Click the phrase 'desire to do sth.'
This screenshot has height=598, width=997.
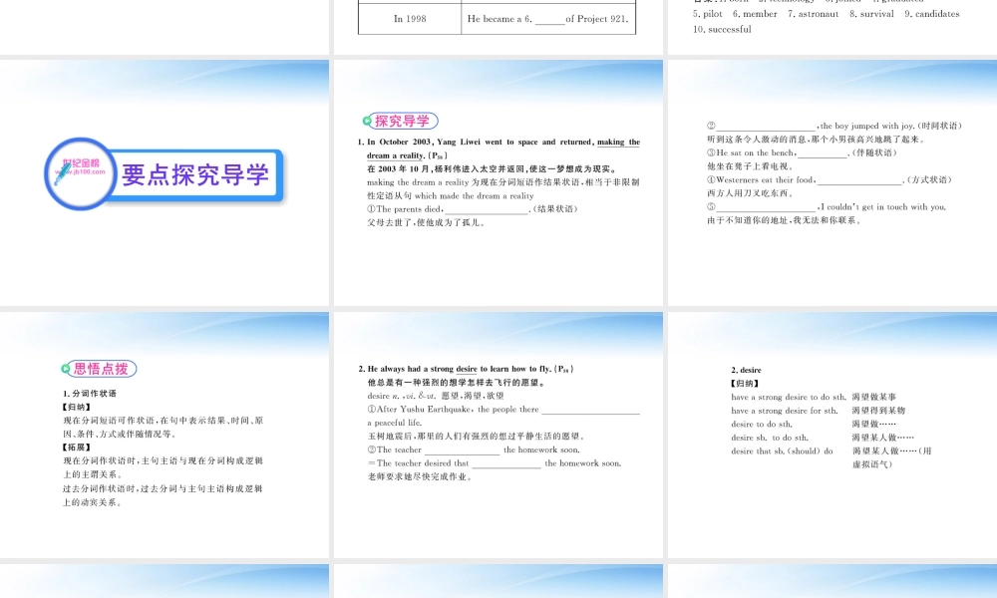[762, 424]
